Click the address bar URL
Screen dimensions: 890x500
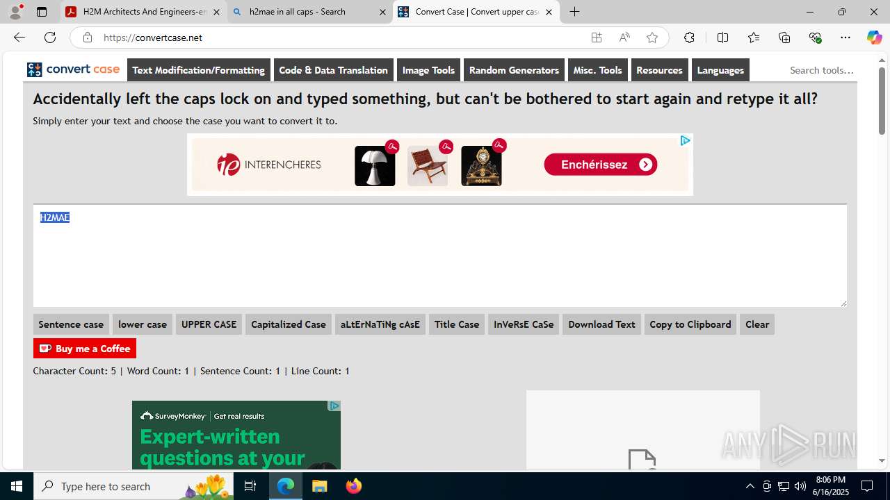coord(153,37)
